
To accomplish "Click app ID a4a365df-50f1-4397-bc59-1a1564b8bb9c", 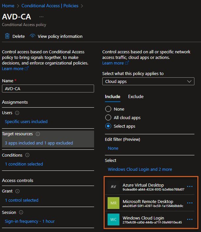I will pyautogui.click(x=153, y=206).
